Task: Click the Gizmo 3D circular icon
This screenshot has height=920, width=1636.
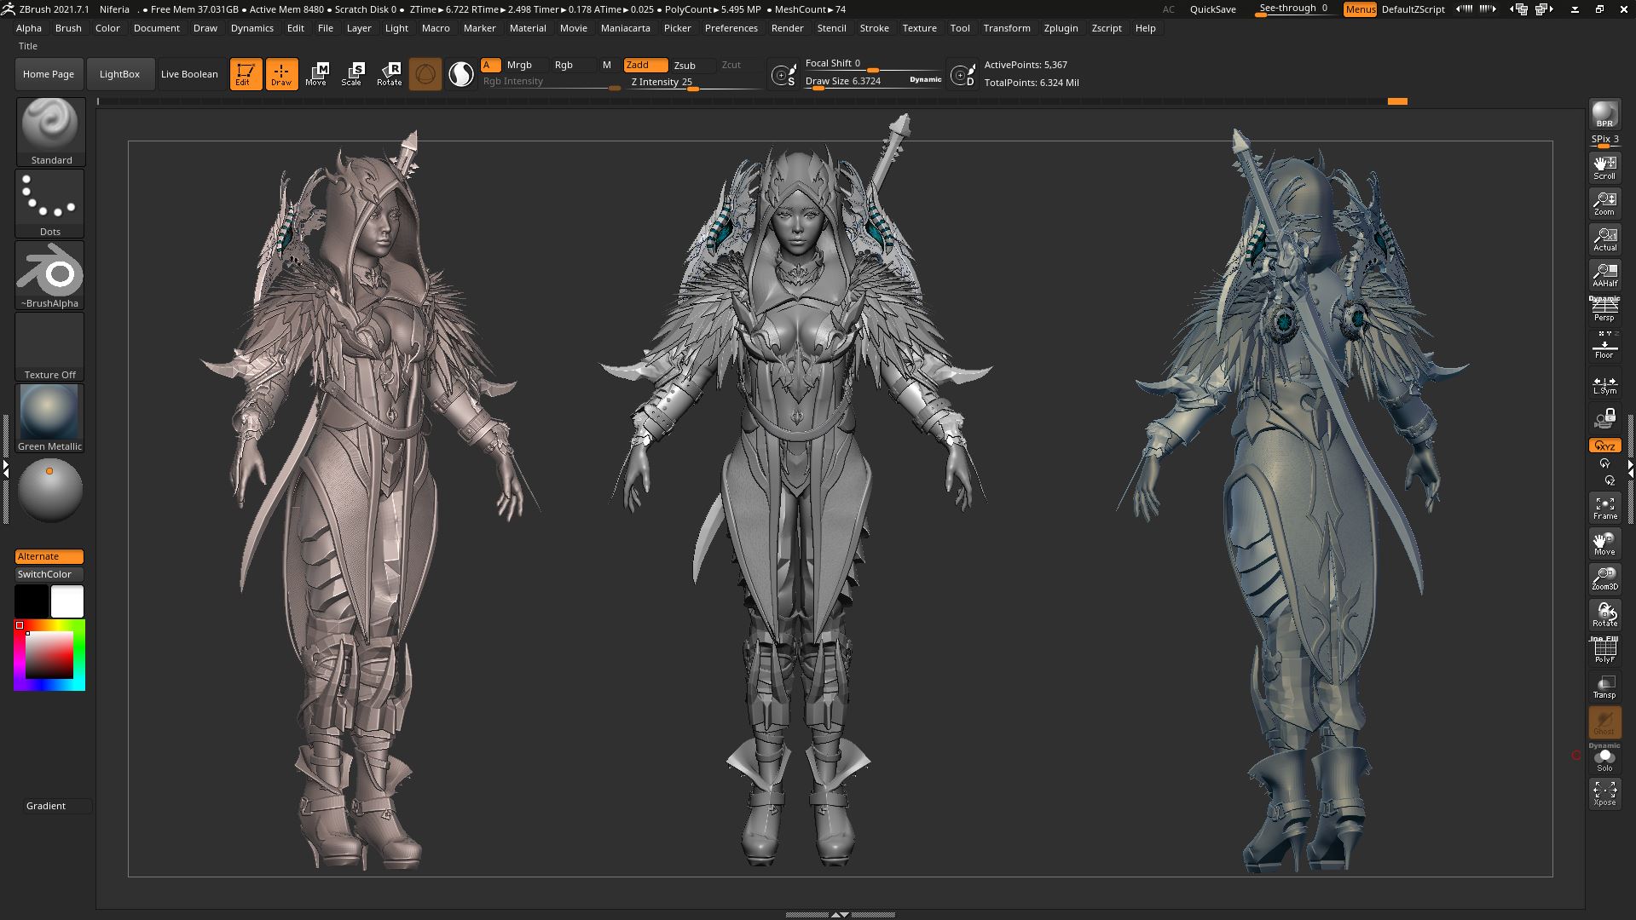Action: coord(425,74)
